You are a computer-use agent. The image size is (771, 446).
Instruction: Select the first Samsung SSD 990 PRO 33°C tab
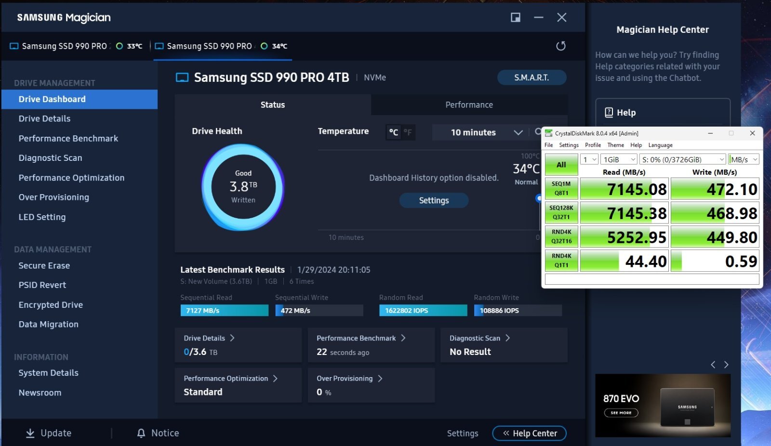tap(77, 46)
